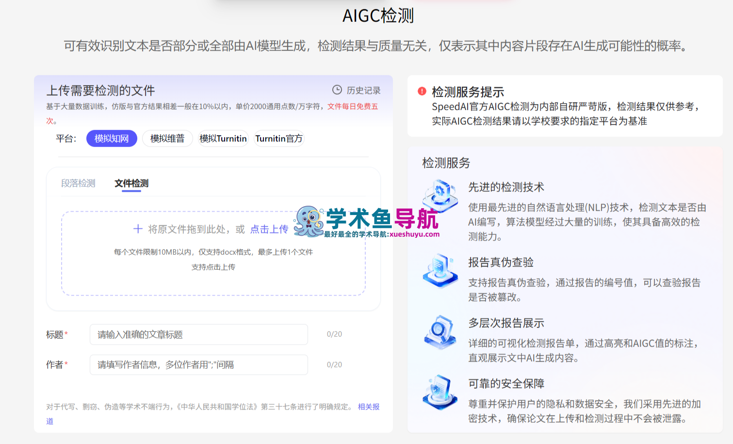Select the 模拟维普 platform option

[167, 138]
